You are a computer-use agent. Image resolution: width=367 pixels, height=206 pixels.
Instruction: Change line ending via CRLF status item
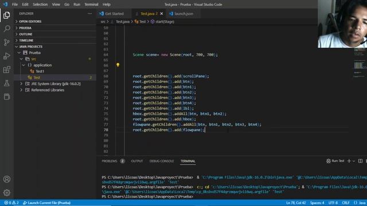[x=346, y=203]
